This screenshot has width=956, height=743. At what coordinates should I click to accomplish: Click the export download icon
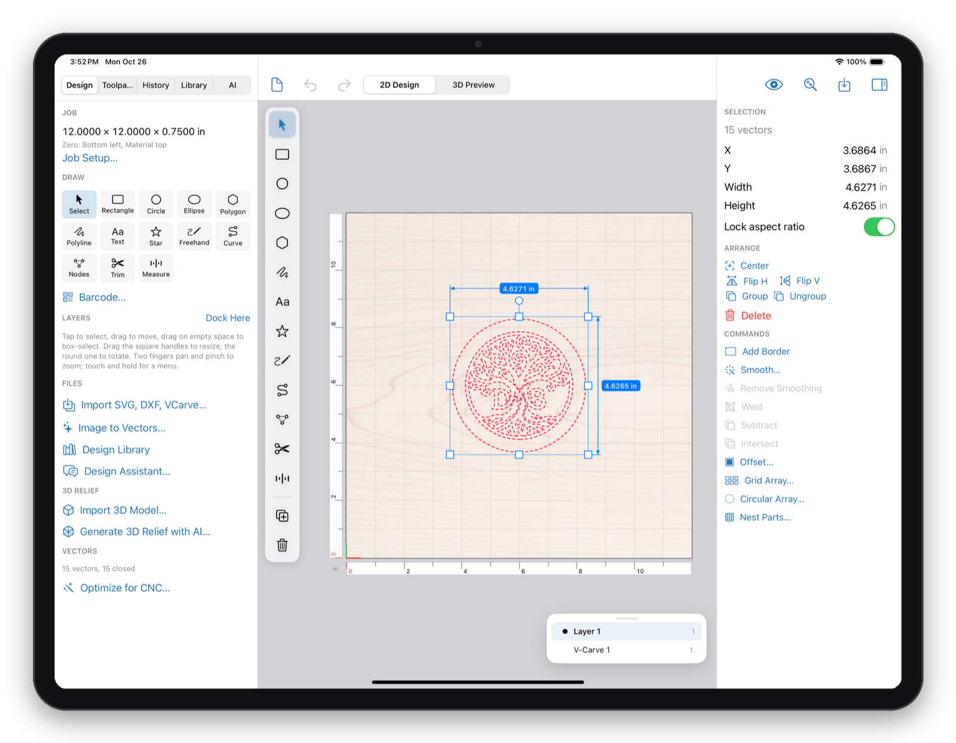pyautogui.click(x=844, y=85)
